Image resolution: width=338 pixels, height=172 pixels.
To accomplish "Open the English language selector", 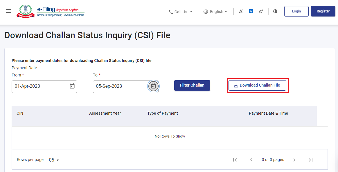I will pyautogui.click(x=215, y=12).
